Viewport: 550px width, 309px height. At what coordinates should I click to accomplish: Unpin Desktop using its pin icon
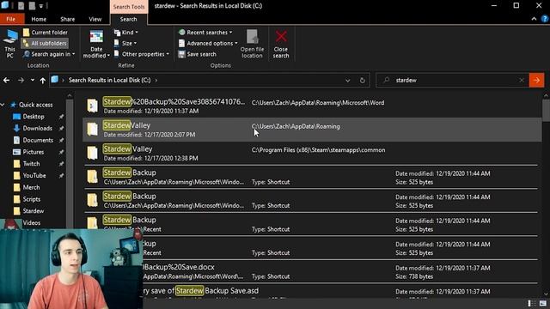(x=61, y=117)
